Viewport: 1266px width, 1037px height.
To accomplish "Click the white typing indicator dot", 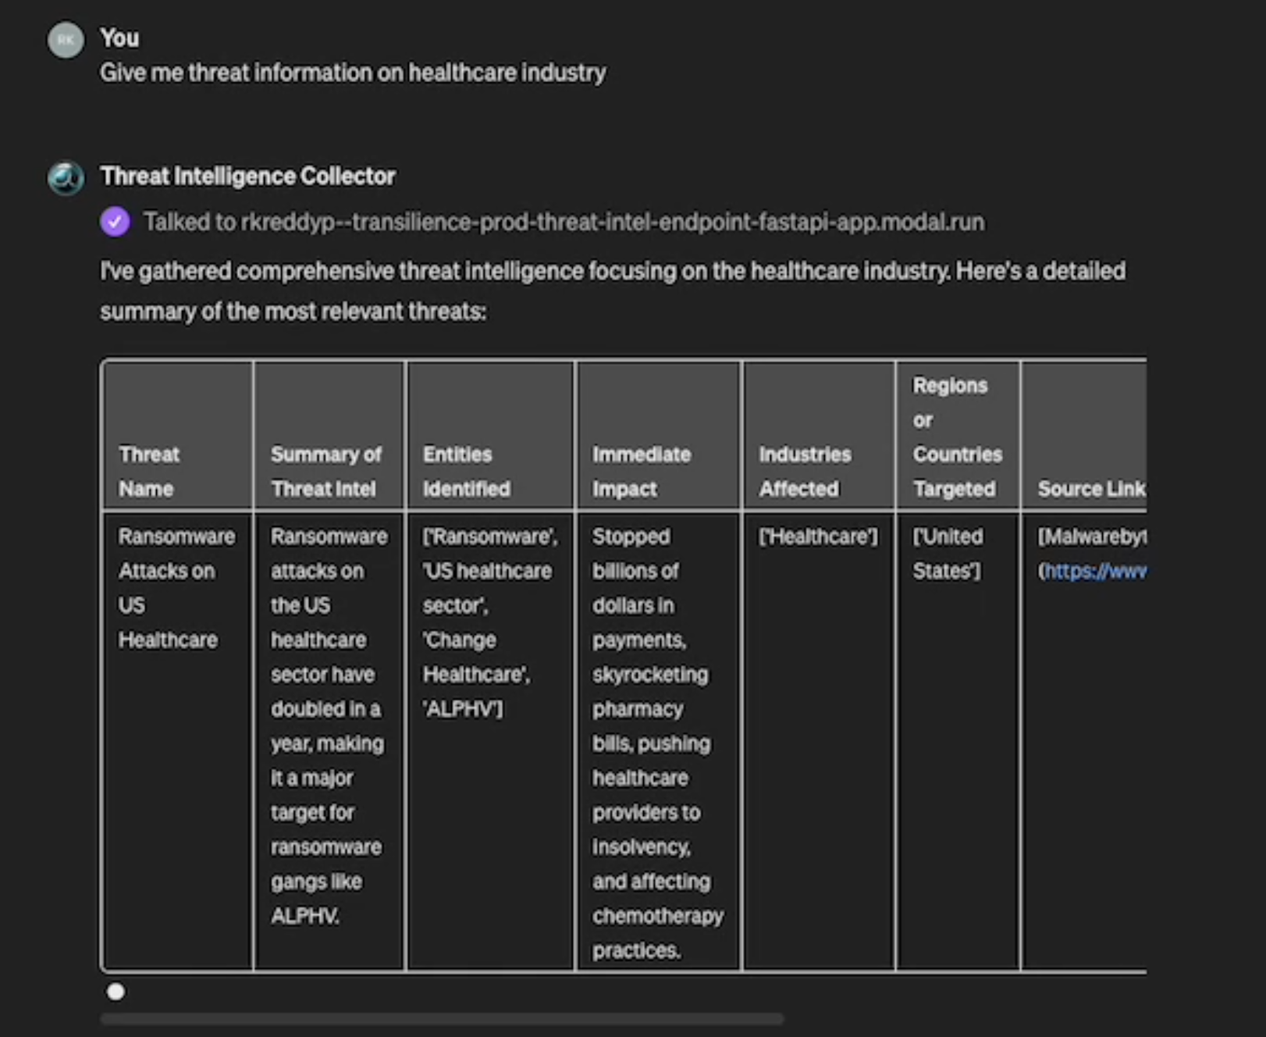I will click(x=116, y=992).
